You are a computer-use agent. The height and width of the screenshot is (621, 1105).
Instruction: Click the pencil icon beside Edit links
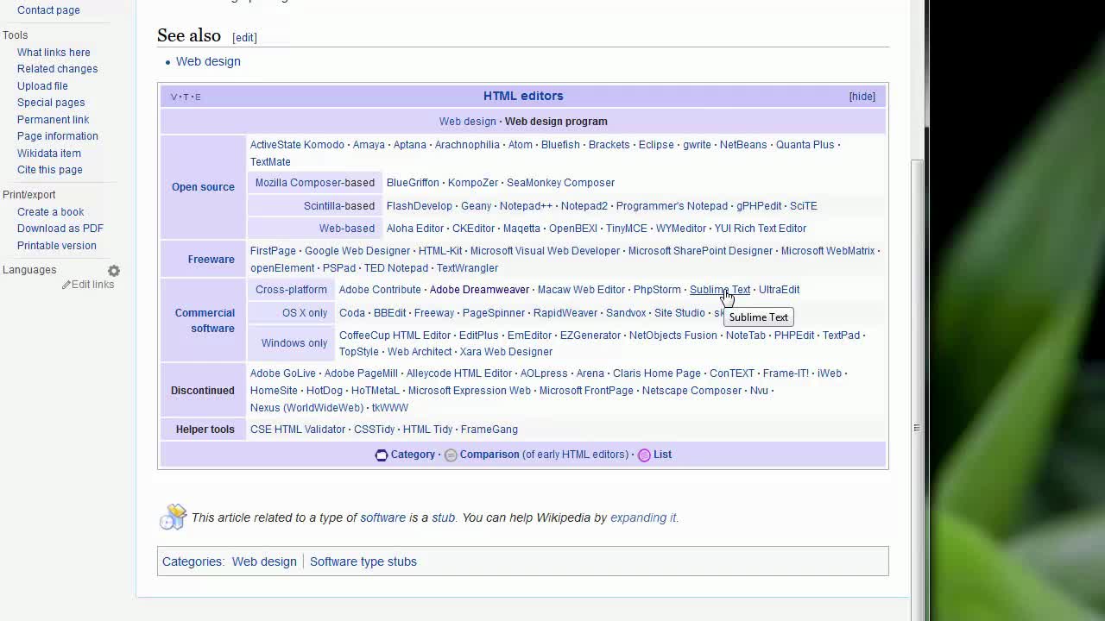click(66, 285)
